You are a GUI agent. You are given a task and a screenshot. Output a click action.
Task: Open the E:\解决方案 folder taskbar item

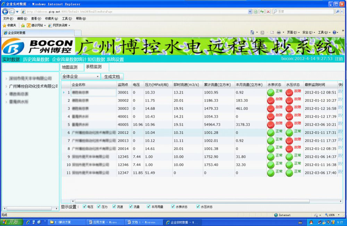(x=66, y=222)
